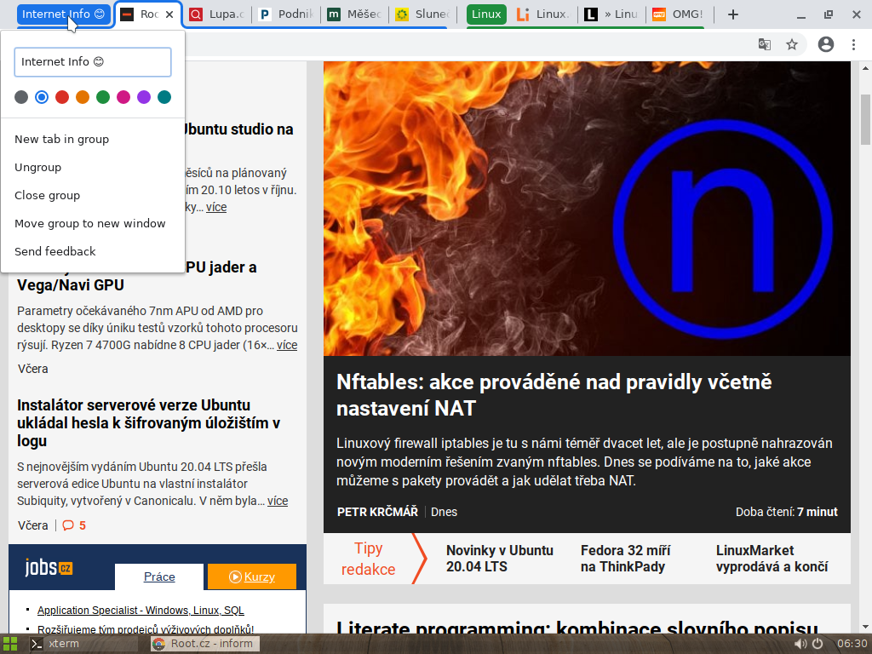Open the Translate icon in the toolbar
The width and height of the screenshot is (872, 654).
(x=764, y=44)
